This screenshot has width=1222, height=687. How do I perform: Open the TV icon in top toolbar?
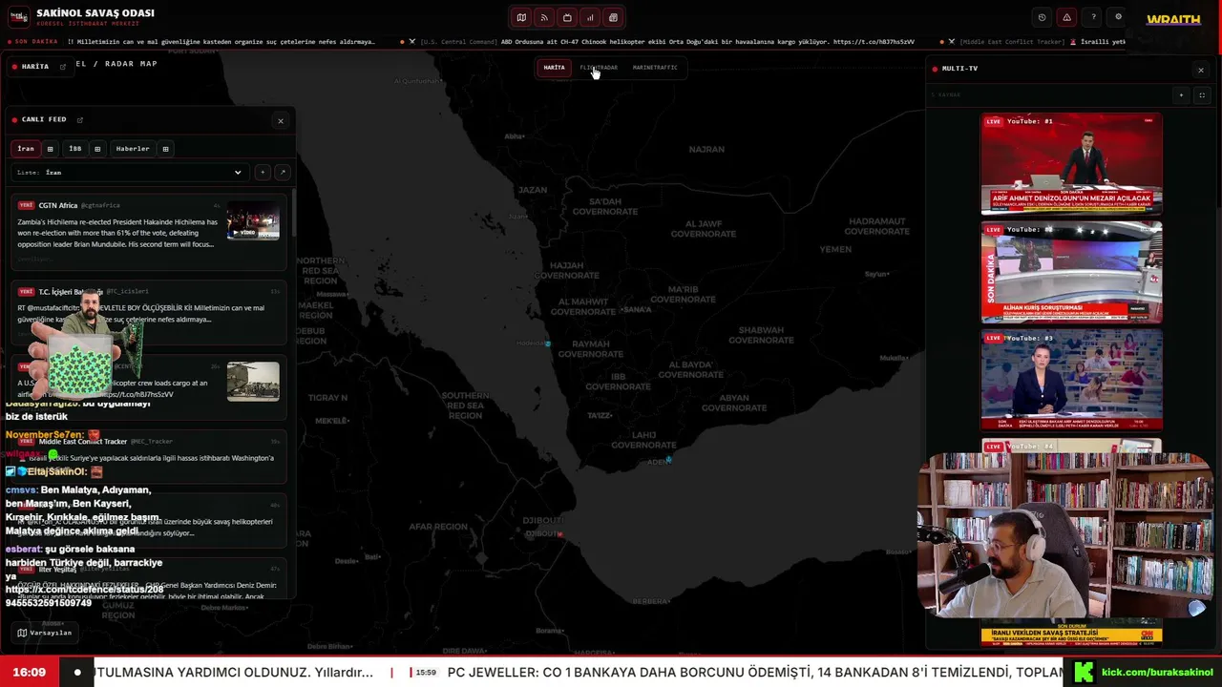(x=567, y=17)
